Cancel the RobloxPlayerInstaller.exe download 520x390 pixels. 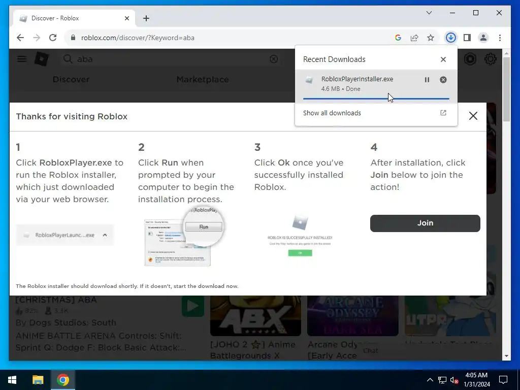click(443, 80)
